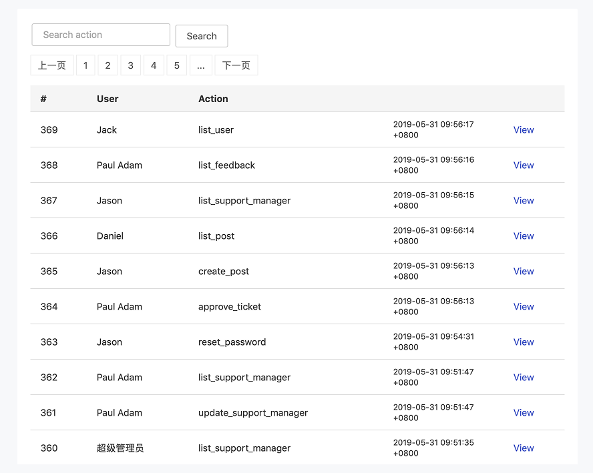View log entry 361 update_support_manager

click(x=524, y=412)
